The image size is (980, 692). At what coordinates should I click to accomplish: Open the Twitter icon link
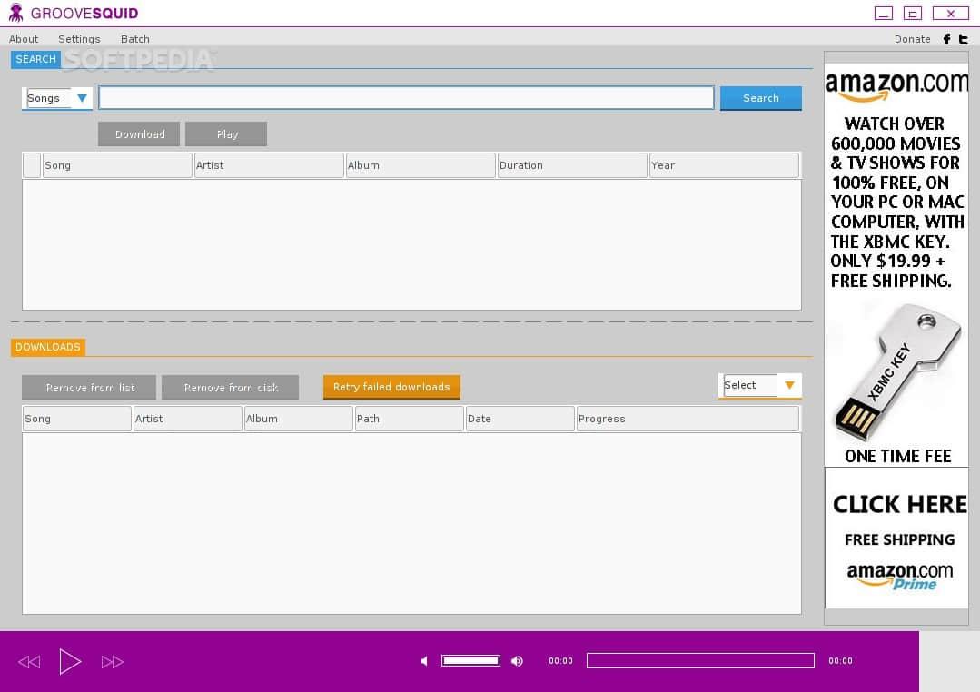(963, 39)
